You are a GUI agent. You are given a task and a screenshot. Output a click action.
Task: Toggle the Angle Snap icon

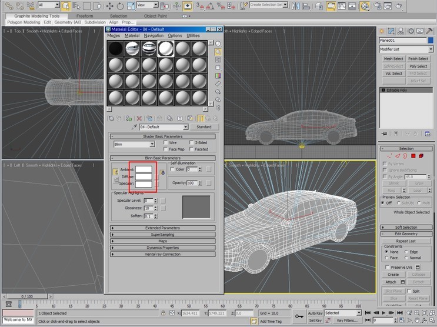point(210,5)
